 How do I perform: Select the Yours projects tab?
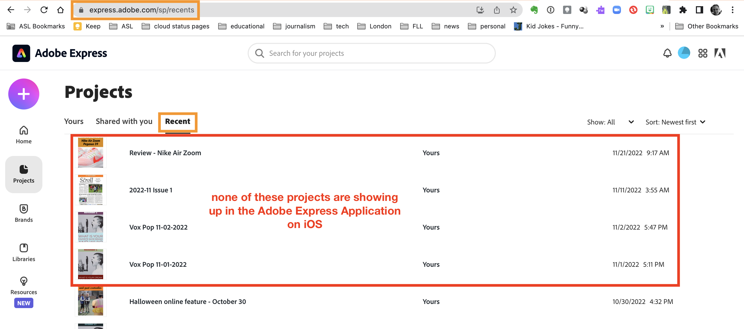[x=73, y=121]
